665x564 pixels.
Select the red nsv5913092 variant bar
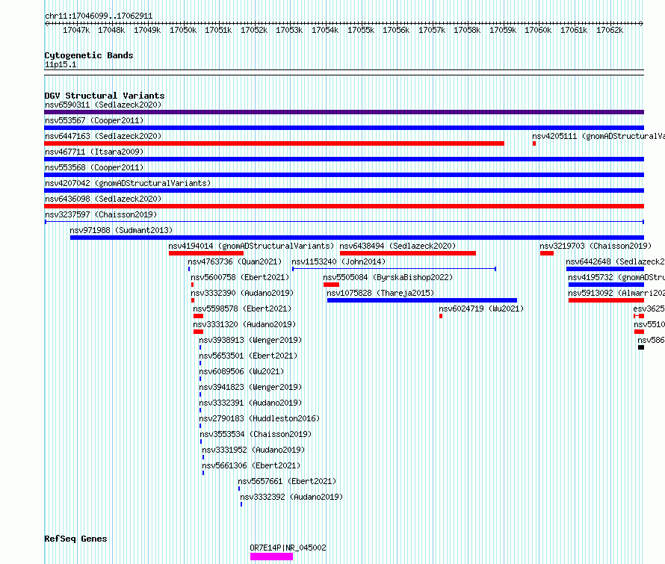607,300
